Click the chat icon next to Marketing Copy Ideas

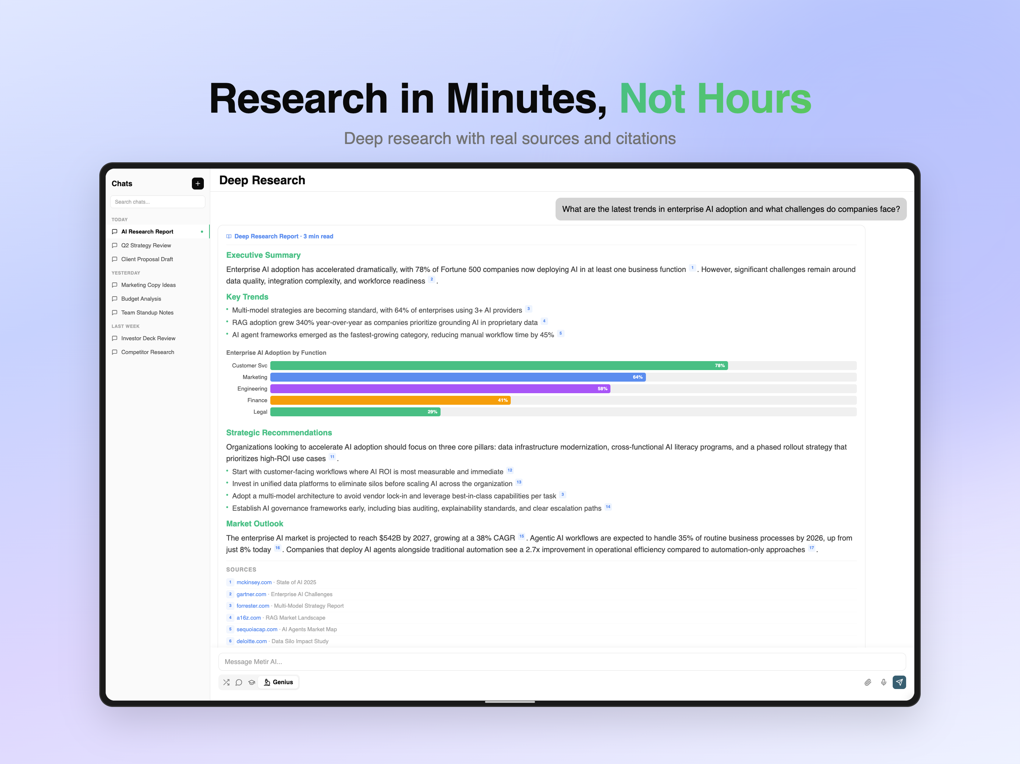point(115,285)
